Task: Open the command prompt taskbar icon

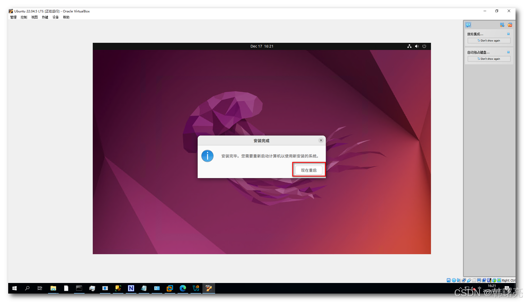Action: pyautogui.click(x=79, y=288)
